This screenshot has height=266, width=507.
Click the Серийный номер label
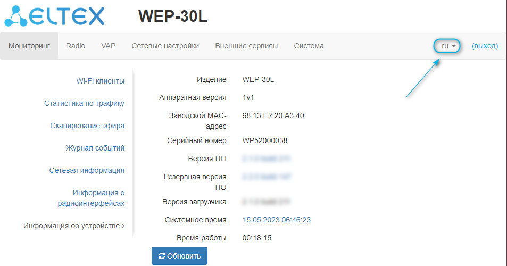point(197,140)
